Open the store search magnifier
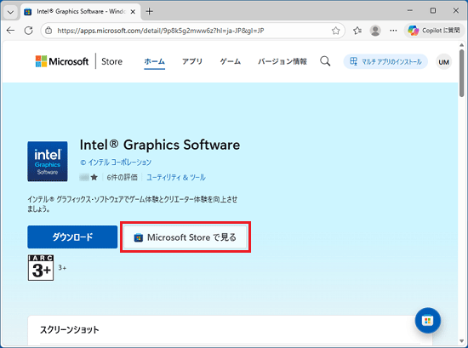Viewport: 468px width, 348px height. (x=325, y=61)
